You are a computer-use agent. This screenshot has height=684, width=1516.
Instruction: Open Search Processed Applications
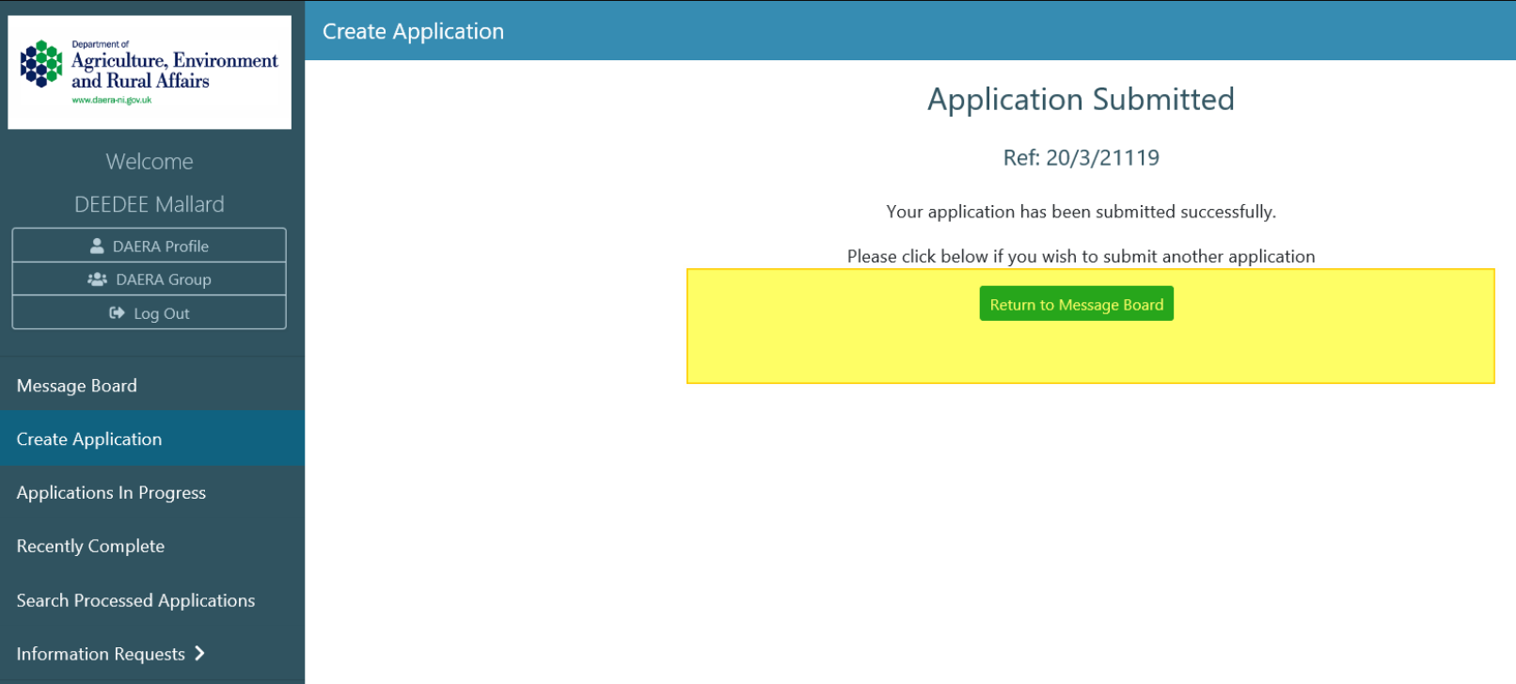tap(152, 600)
